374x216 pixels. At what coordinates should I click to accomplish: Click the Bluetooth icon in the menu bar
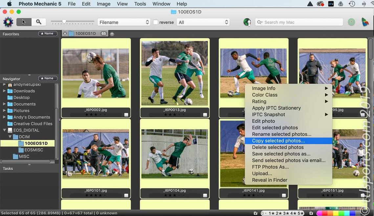point(364,4)
